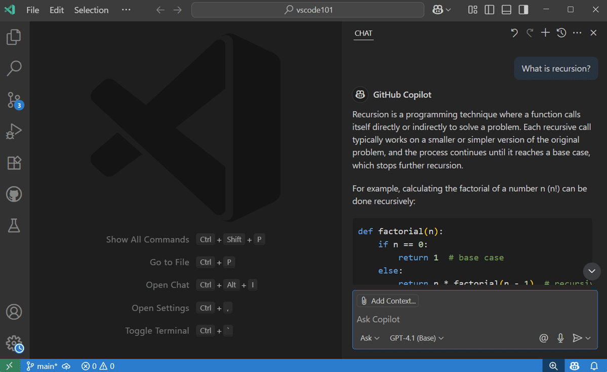Open the Search view
This screenshot has height=372, width=607.
click(x=14, y=68)
